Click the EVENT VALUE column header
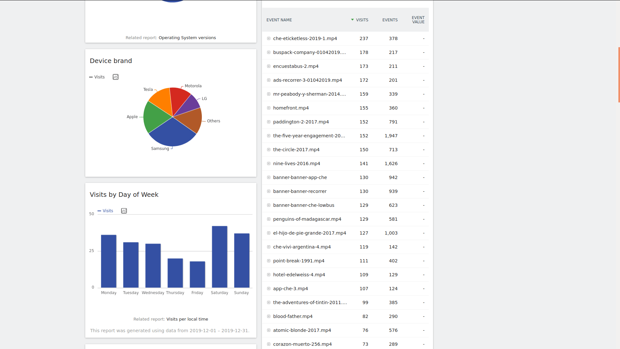 (x=418, y=20)
